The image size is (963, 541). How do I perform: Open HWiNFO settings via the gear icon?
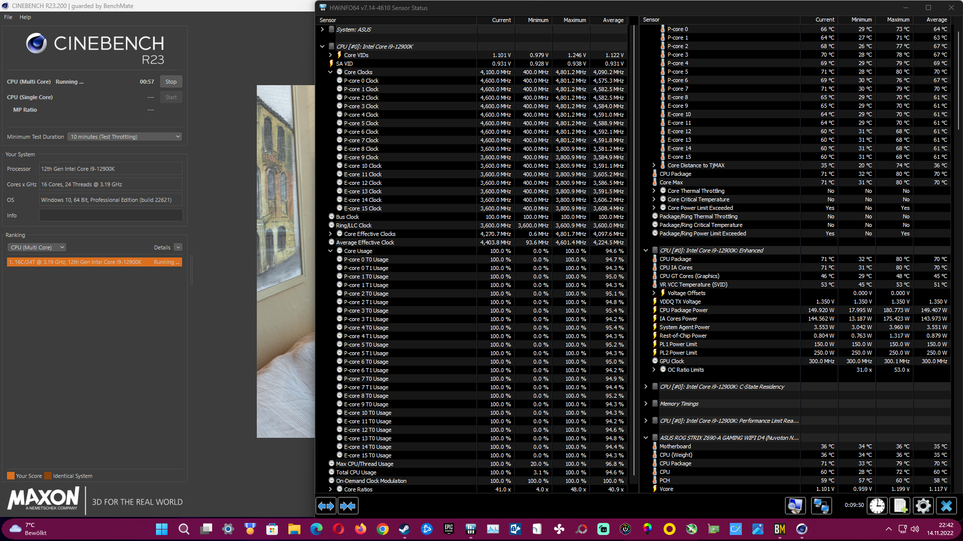point(923,506)
